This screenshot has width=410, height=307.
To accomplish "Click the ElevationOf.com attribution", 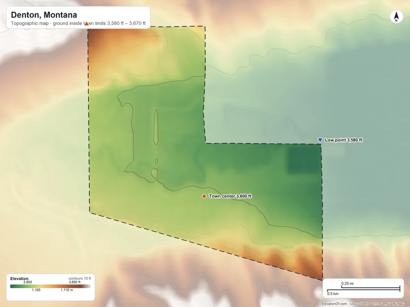I will (335, 304).
